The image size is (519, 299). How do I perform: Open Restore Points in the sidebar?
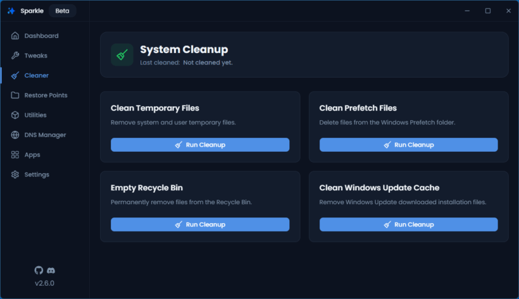[x=45, y=95]
